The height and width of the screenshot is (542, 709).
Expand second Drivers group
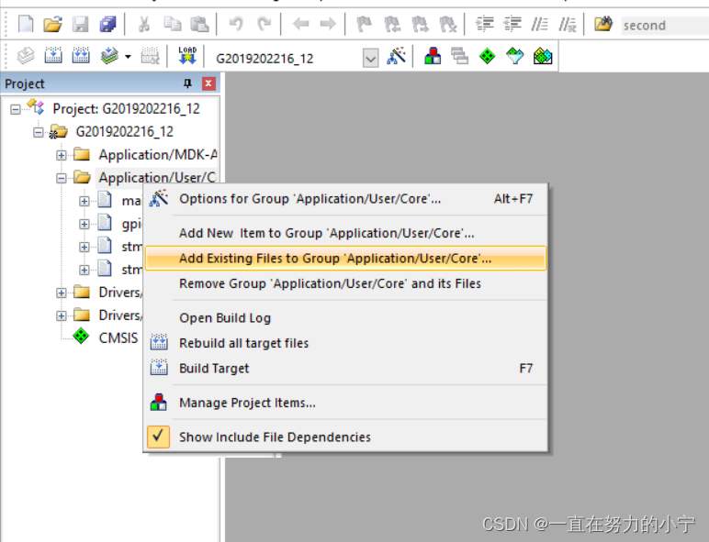(62, 315)
